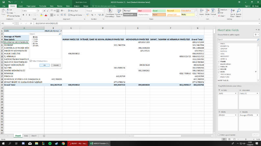Check the DOGUM YIL field

[219, 46]
